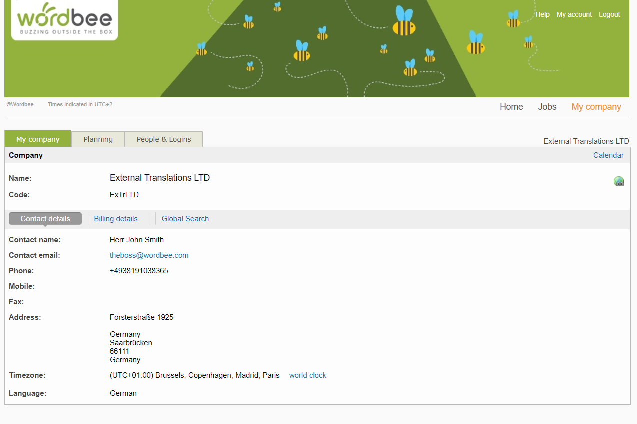Click the globe with chain-link icon
Image resolution: width=637 pixels, height=424 pixels.
(x=619, y=182)
